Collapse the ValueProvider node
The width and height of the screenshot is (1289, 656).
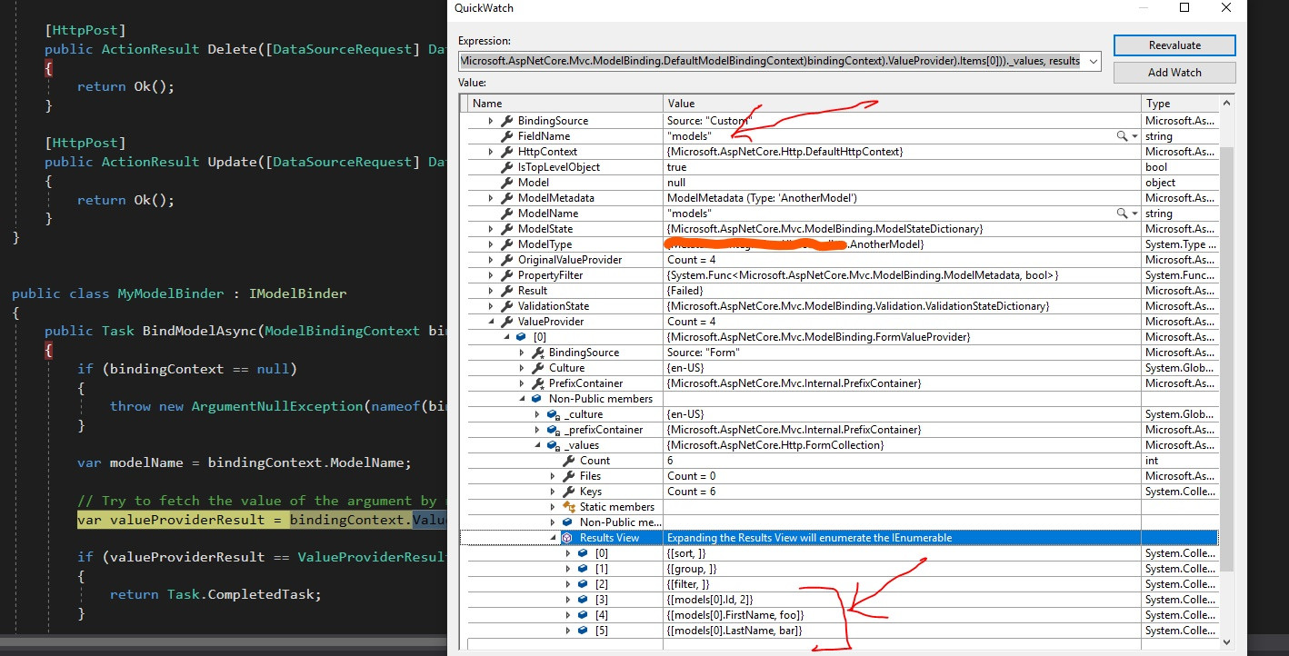pos(489,321)
